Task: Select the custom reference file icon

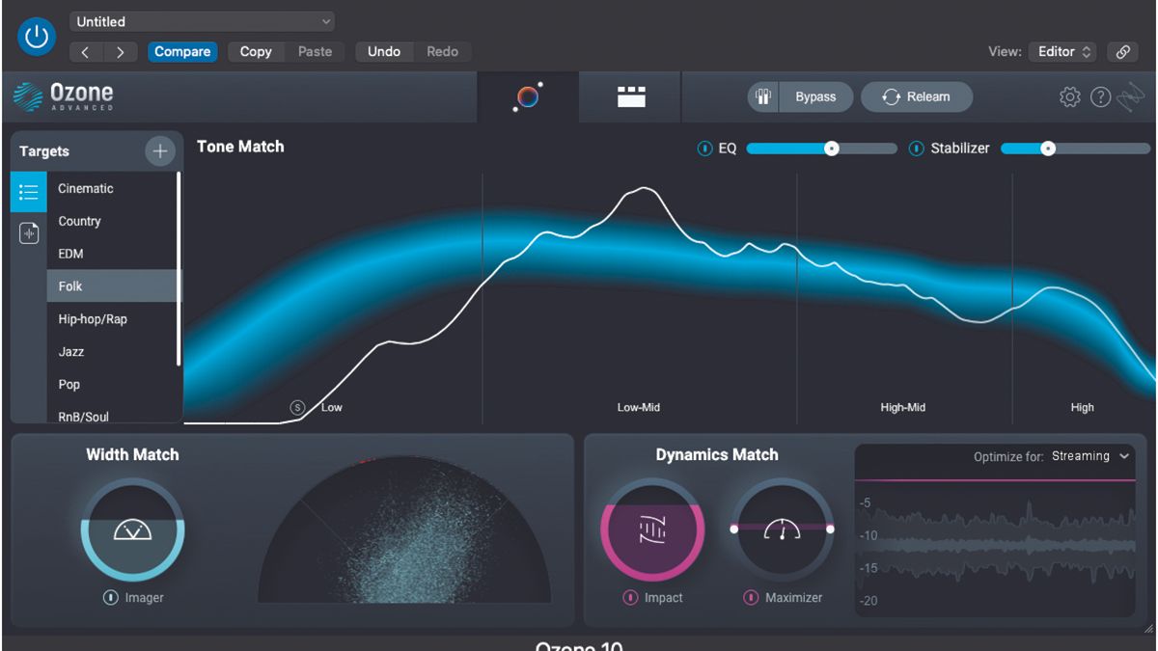Action: coord(29,233)
